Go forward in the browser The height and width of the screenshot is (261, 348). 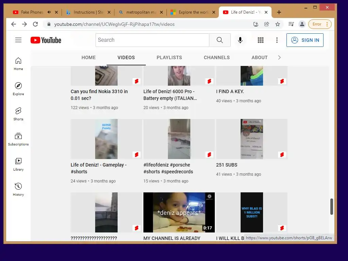pyautogui.click(x=24, y=24)
